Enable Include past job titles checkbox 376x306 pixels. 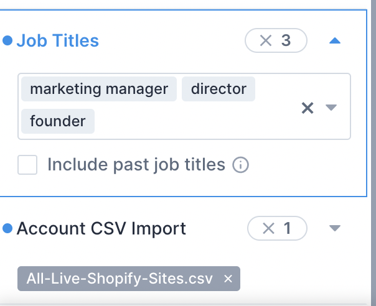point(27,165)
